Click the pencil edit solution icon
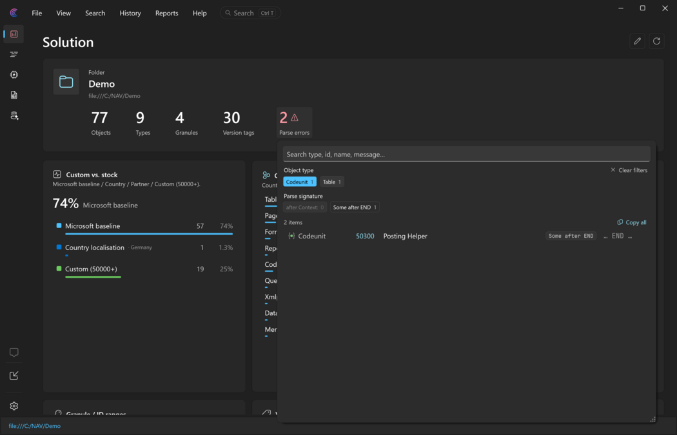This screenshot has width=677, height=435. pos(637,41)
